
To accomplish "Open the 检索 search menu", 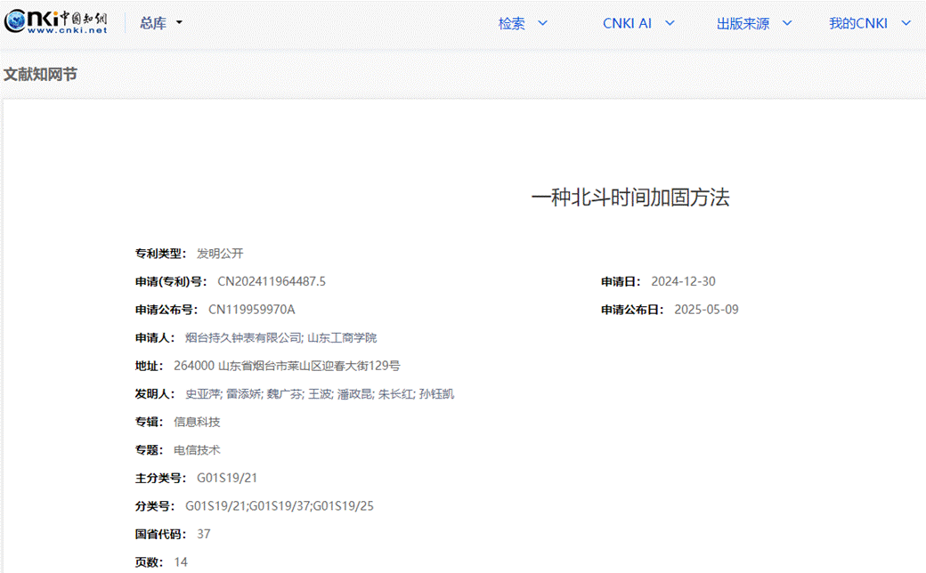I will [x=522, y=23].
